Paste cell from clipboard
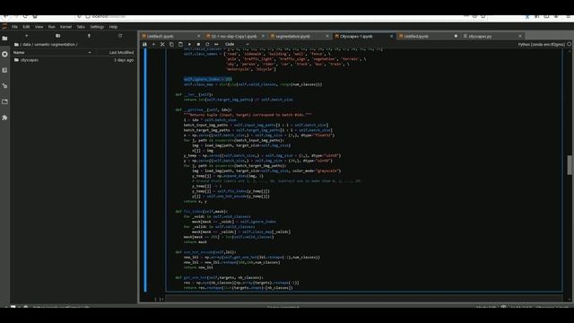 coord(180,44)
